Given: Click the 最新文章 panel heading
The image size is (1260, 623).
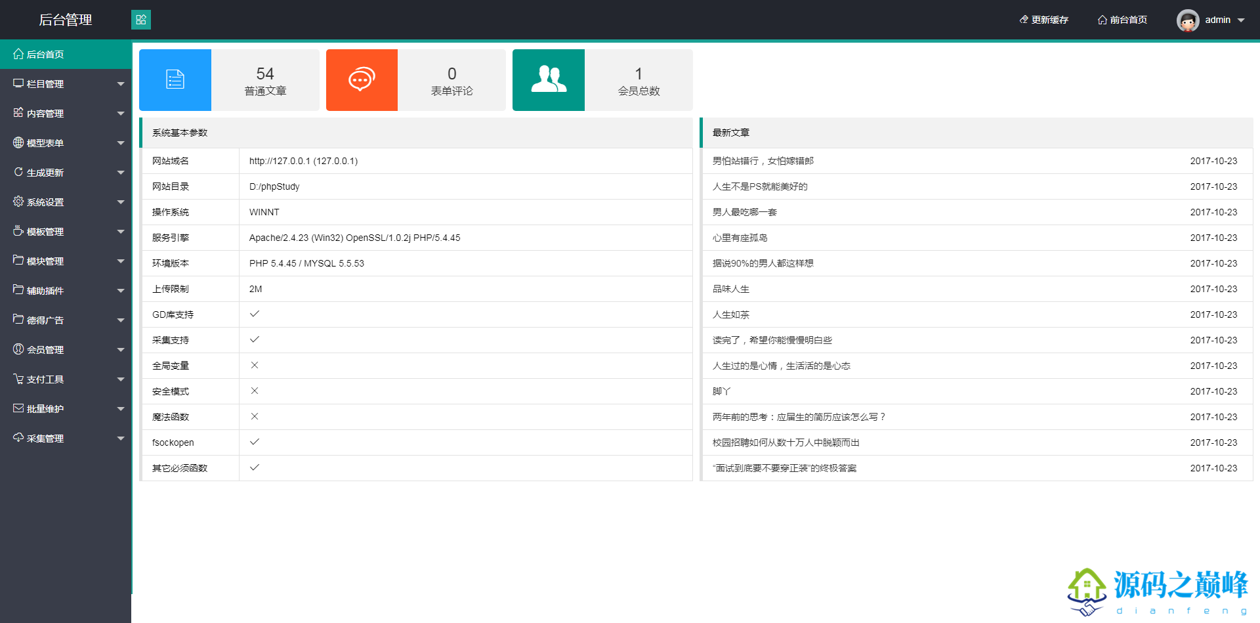Looking at the screenshot, I should pyautogui.click(x=731, y=133).
